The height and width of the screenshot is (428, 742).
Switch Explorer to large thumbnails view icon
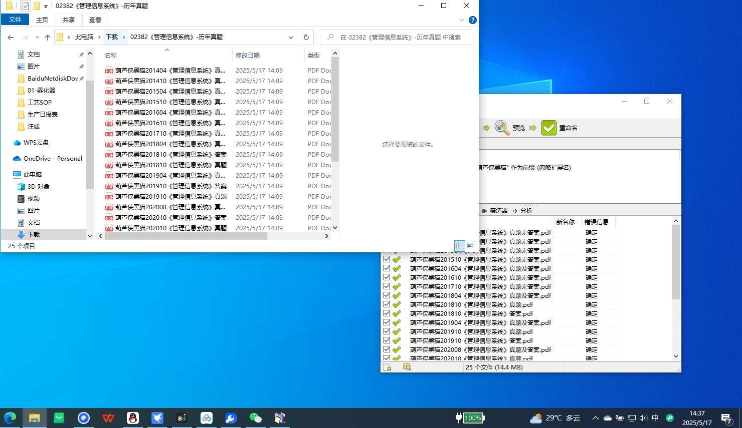coord(471,246)
